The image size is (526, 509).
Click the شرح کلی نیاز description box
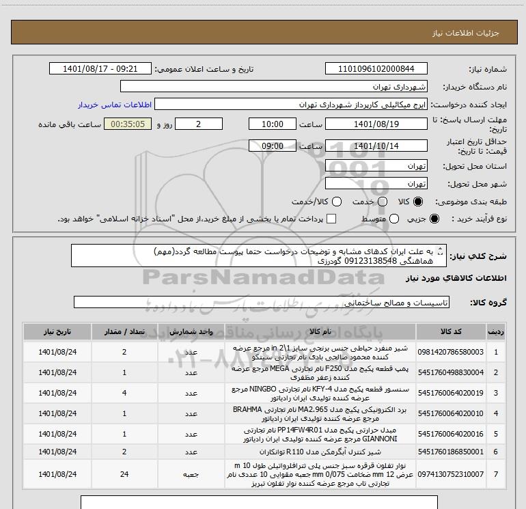coord(259,256)
